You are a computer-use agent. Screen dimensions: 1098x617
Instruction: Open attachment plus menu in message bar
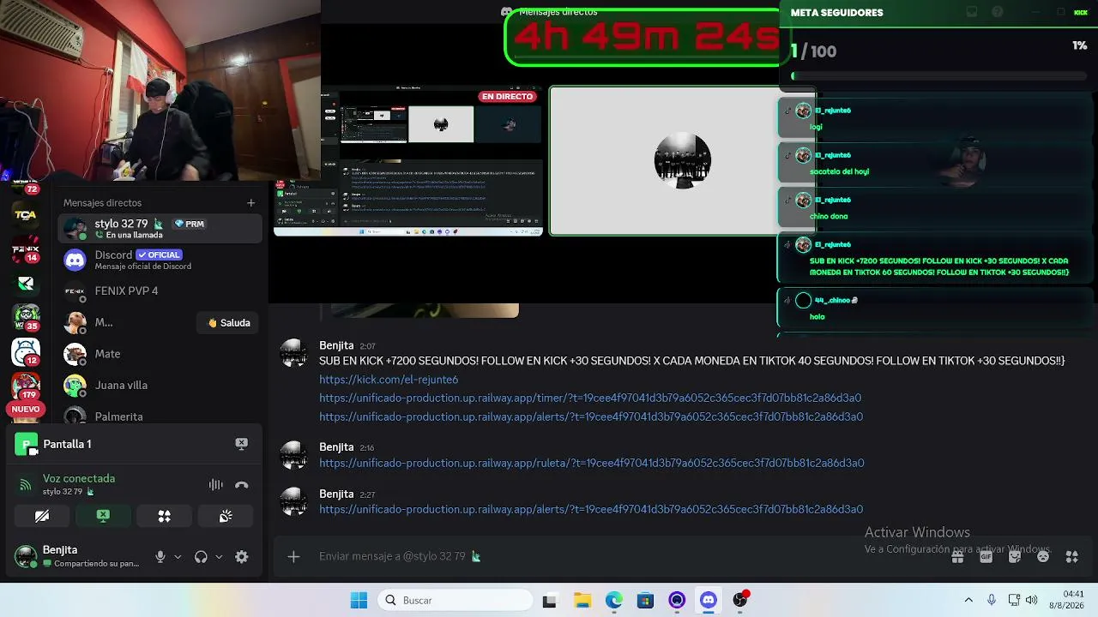[293, 557]
